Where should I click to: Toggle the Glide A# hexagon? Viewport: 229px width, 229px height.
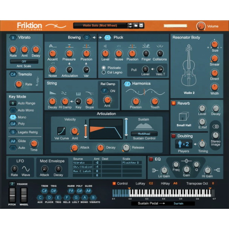pos(13,141)
